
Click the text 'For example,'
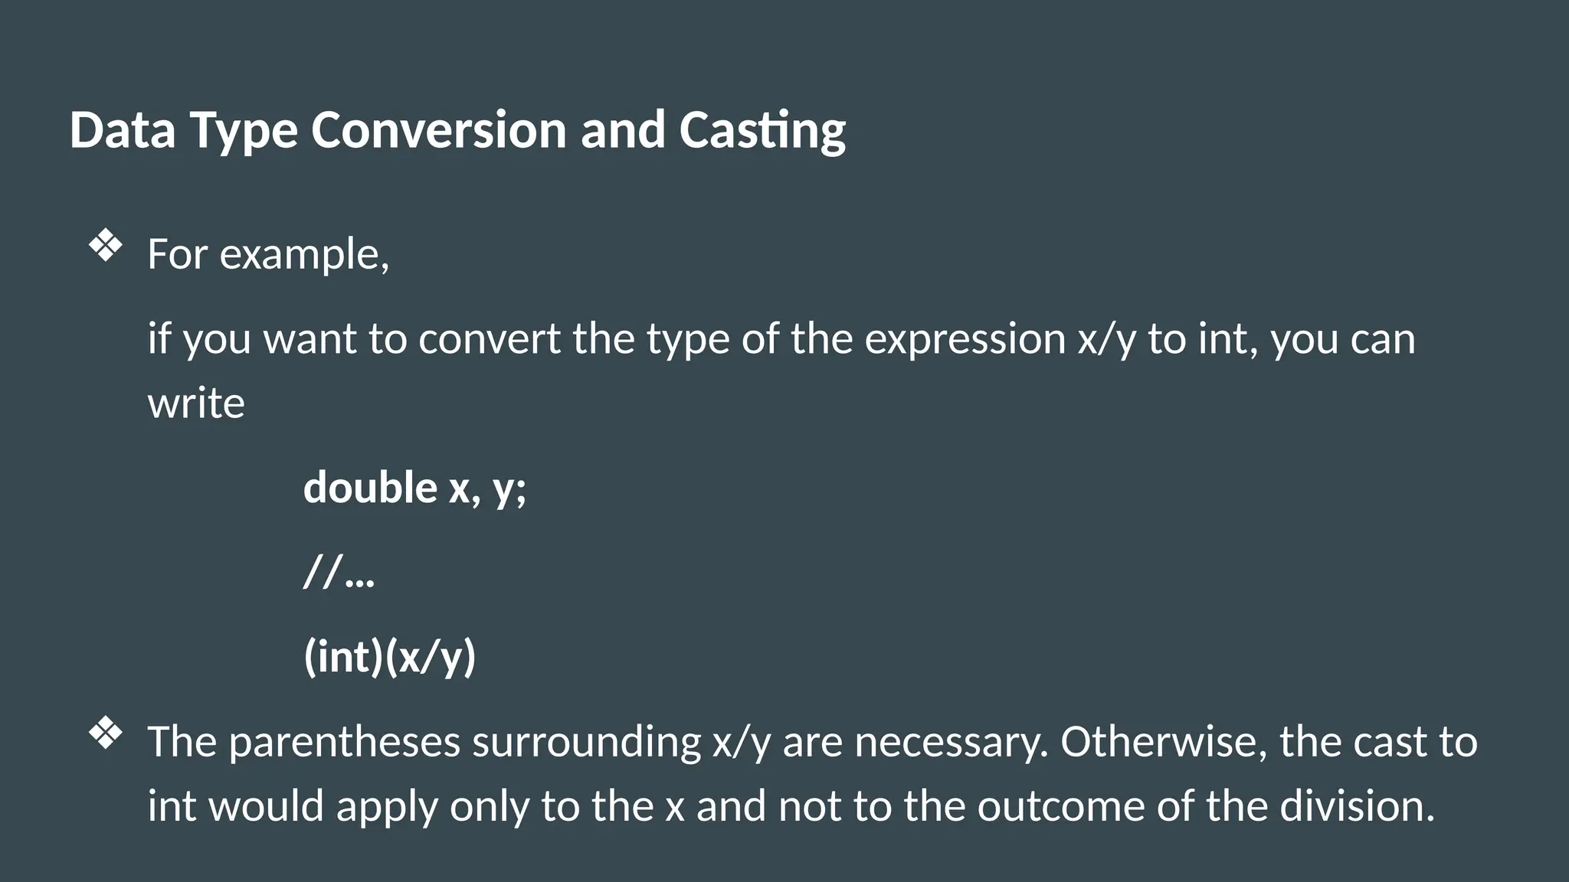coord(268,254)
